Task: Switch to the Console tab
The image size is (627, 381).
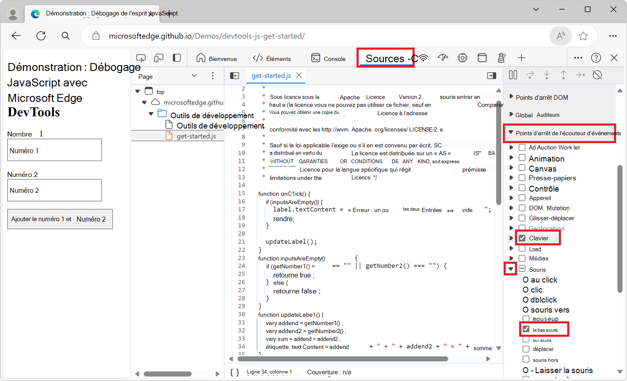Action: coord(329,58)
